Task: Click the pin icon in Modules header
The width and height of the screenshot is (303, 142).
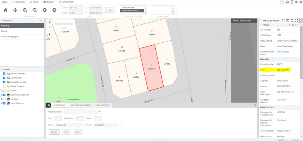Action: 41,20
